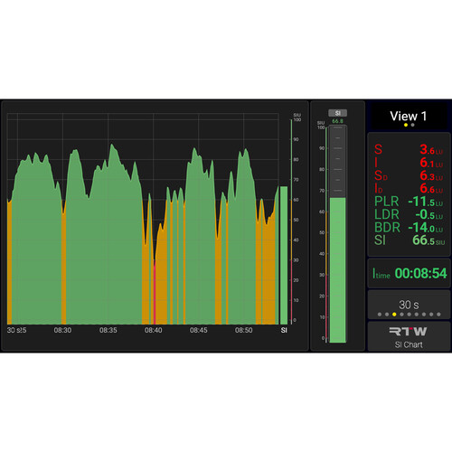Tap the 08:30 time axis label

[62, 330]
